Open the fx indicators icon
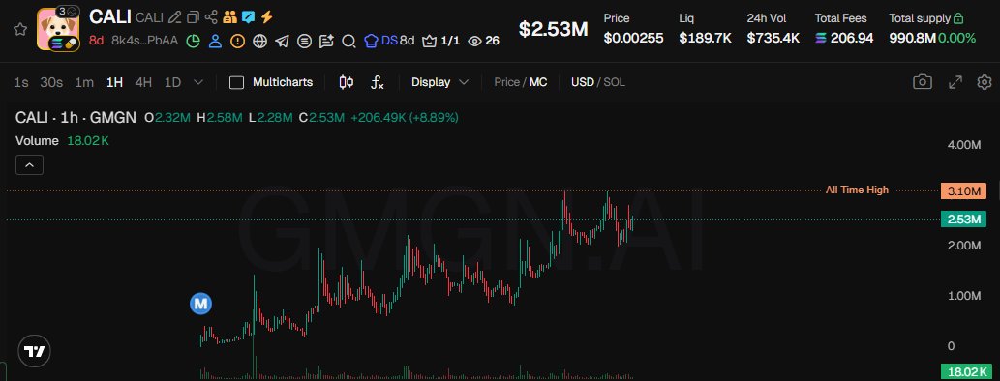Image resolution: width=1000 pixels, height=381 pixels. pyautogui.click(x=377, y=82)
